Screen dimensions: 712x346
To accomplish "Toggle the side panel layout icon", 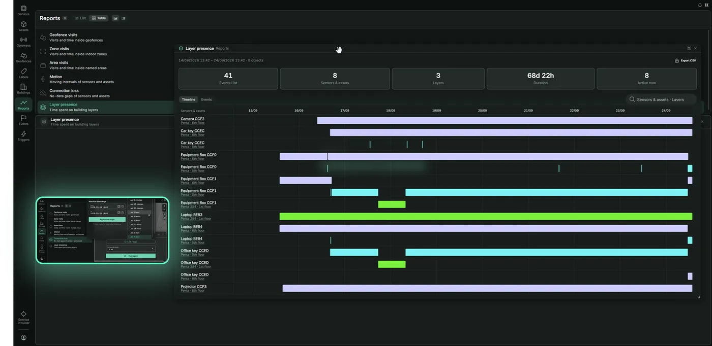I will tap(123, 18).
